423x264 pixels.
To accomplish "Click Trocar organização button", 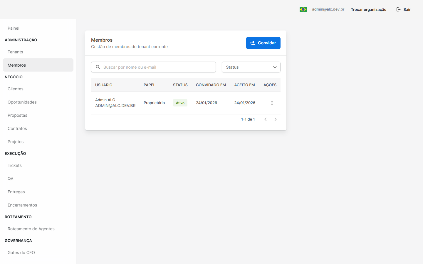I will click(x=369, y=9).
